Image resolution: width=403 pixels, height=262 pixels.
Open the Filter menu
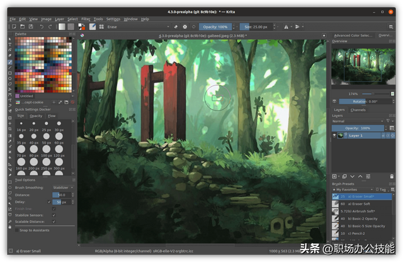click(x=86, y=19)
